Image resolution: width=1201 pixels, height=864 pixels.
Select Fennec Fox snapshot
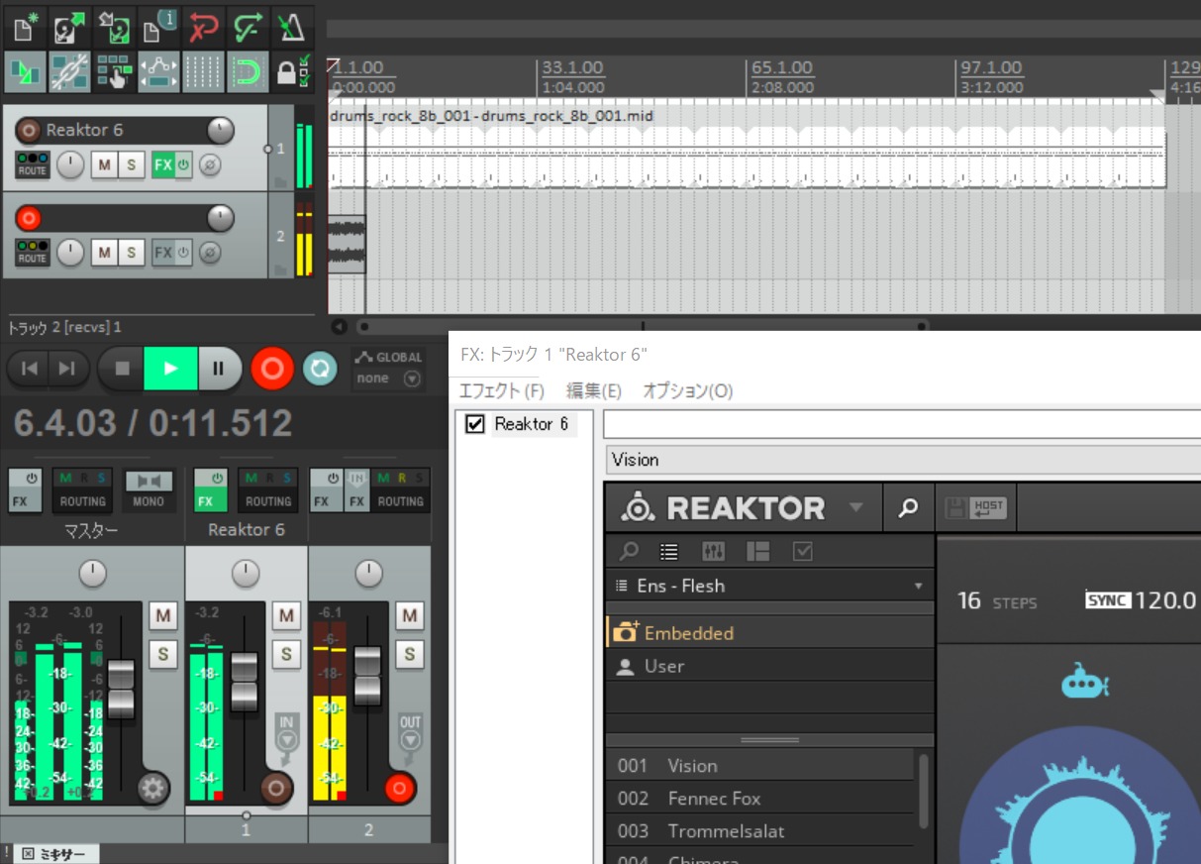click(x=759, y=799)
